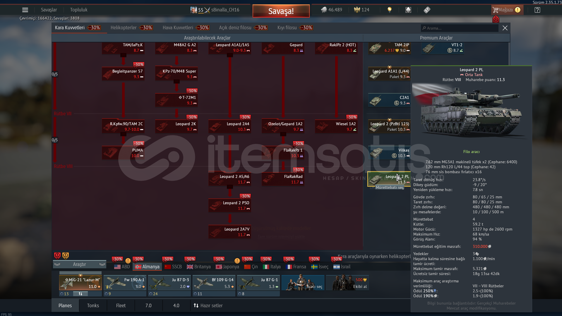Click the magnifier icon in search box

pos(424,28)
